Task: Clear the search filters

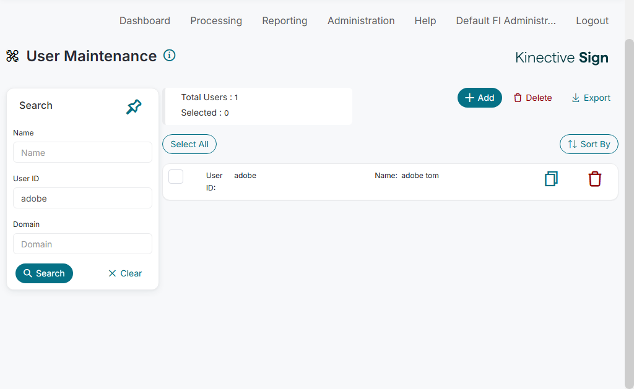Action: pyautogui.click(x=125, y=273)
